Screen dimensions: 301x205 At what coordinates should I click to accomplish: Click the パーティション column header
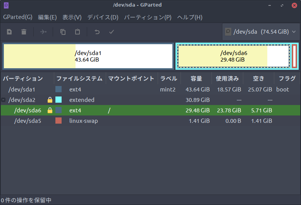pyautogui.click(x=27, y=78)
